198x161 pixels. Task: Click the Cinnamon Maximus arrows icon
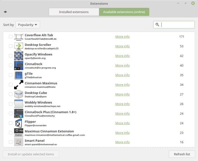point(19,85)
